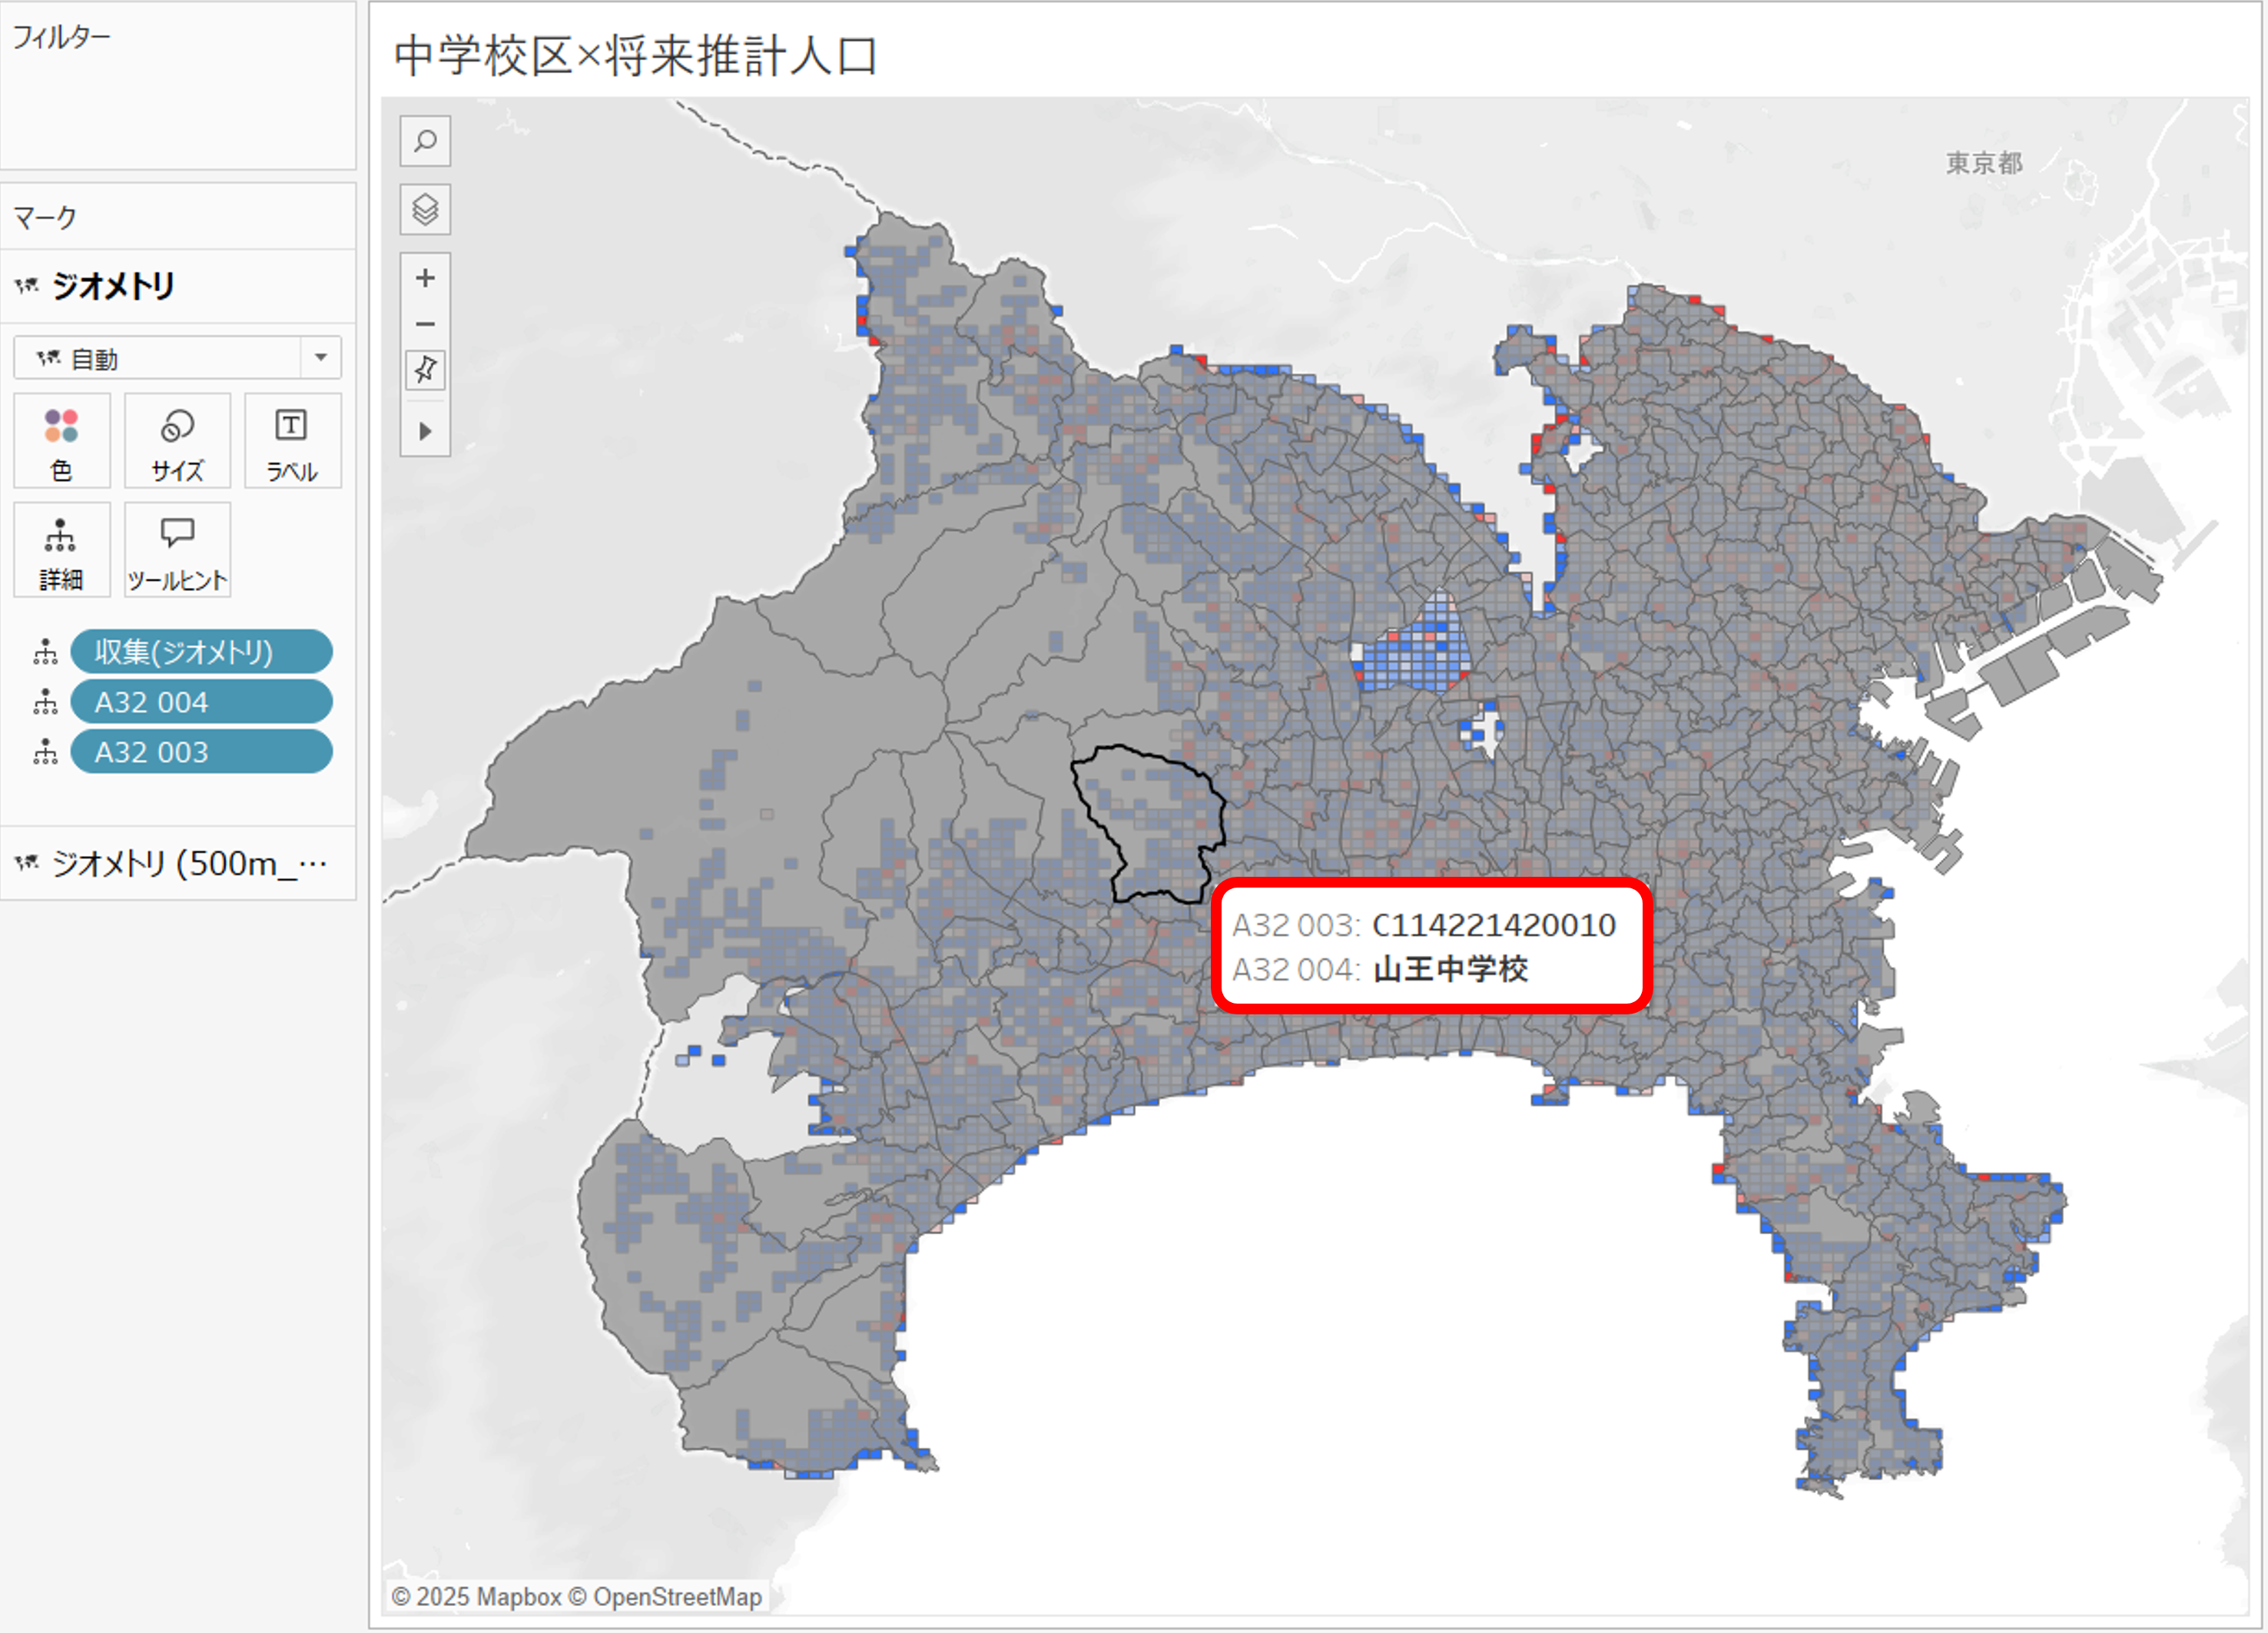Select the A32 003 pill
This screenshot has width=2268, height=1633.
pos(201,752)
